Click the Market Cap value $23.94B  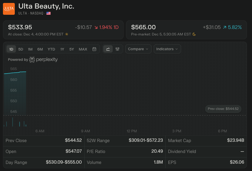[236, 140]
